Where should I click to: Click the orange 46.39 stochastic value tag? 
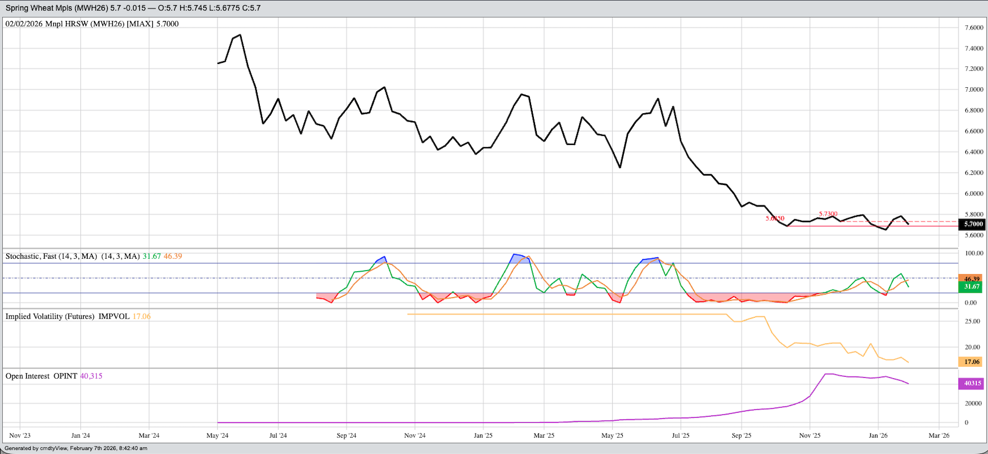click(972, 279)
